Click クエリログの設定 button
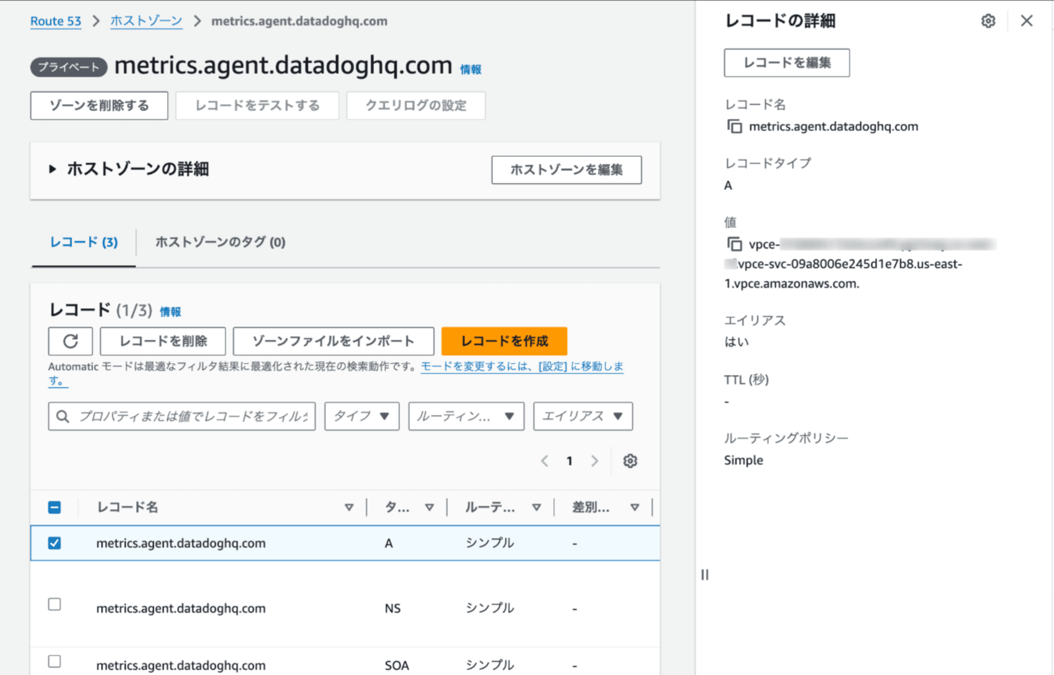Viewport: 1054px width, 675px height. pos(416,105)
